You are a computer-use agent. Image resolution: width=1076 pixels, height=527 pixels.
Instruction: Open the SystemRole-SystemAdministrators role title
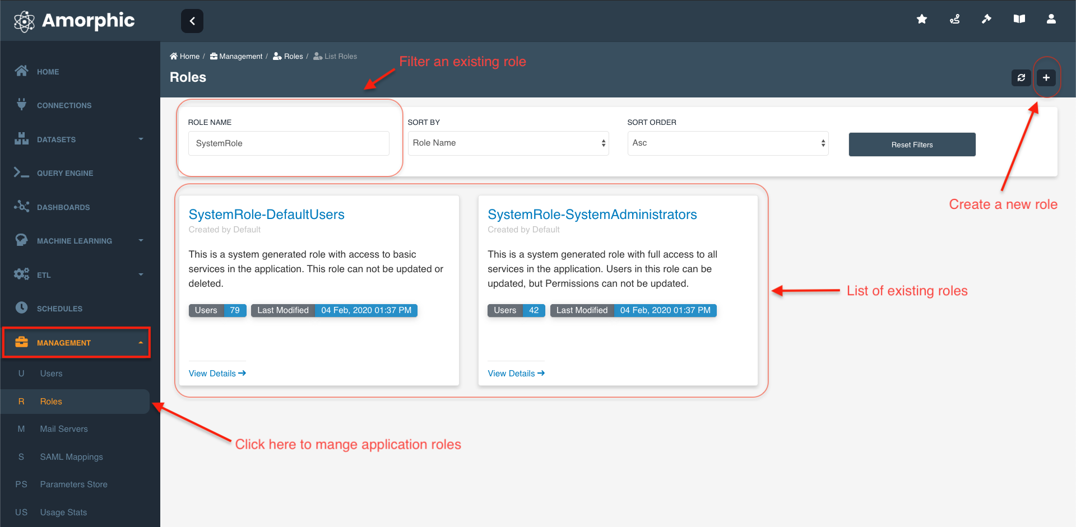click(x=592, y=214)
